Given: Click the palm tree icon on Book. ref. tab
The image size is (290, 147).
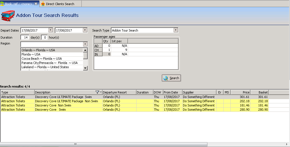Looking at the screenshot, I should pos(2,4).
